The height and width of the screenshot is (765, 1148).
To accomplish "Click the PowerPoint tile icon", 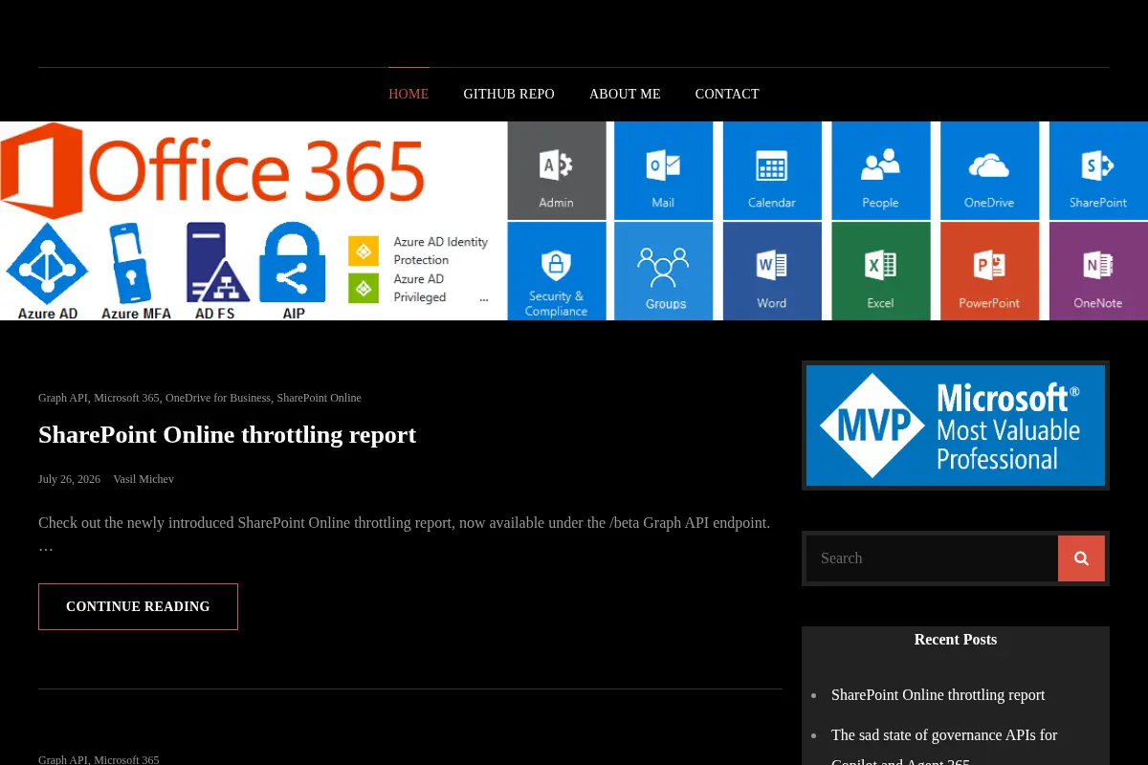I will (989, 265).
